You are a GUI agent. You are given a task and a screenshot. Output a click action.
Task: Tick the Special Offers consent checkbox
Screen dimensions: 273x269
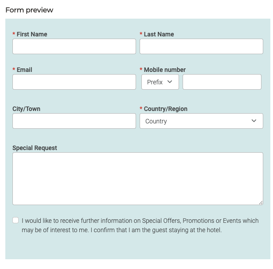click(x=16, y=220)
